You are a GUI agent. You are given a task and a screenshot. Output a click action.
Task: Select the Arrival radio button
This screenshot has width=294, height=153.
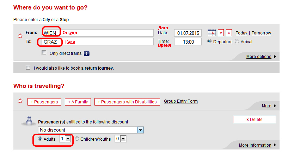pyautogui.click(x=237, y=42)
